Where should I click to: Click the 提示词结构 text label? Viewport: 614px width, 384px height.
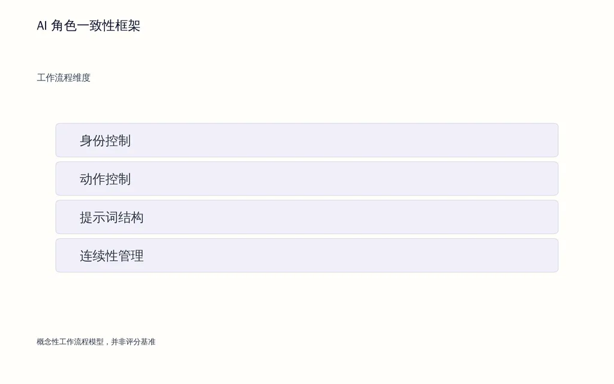pos(112,217)
